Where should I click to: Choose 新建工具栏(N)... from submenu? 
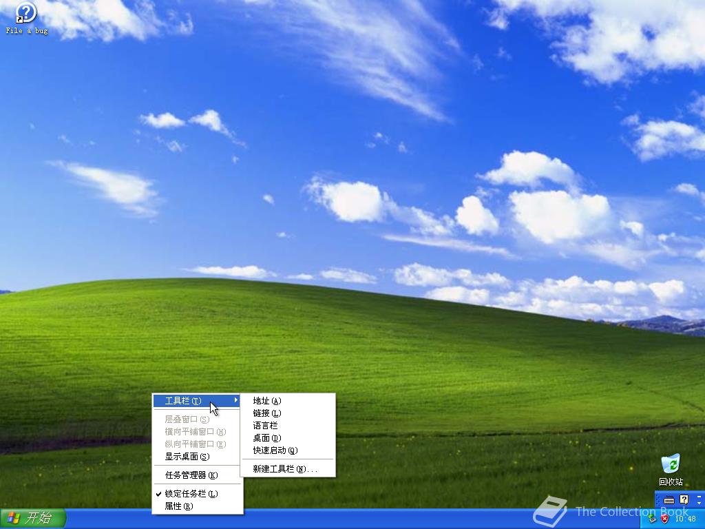pyautogui.click(x=288, y=468)
